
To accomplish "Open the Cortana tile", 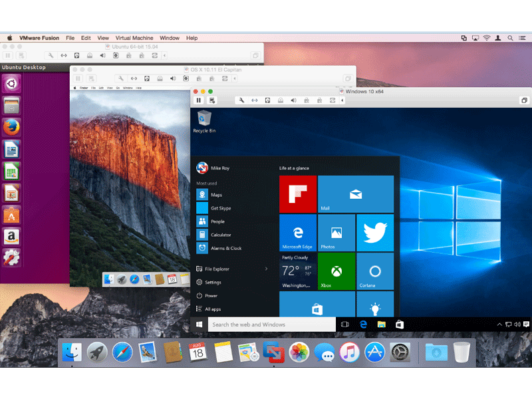I will tap(375, 271).
